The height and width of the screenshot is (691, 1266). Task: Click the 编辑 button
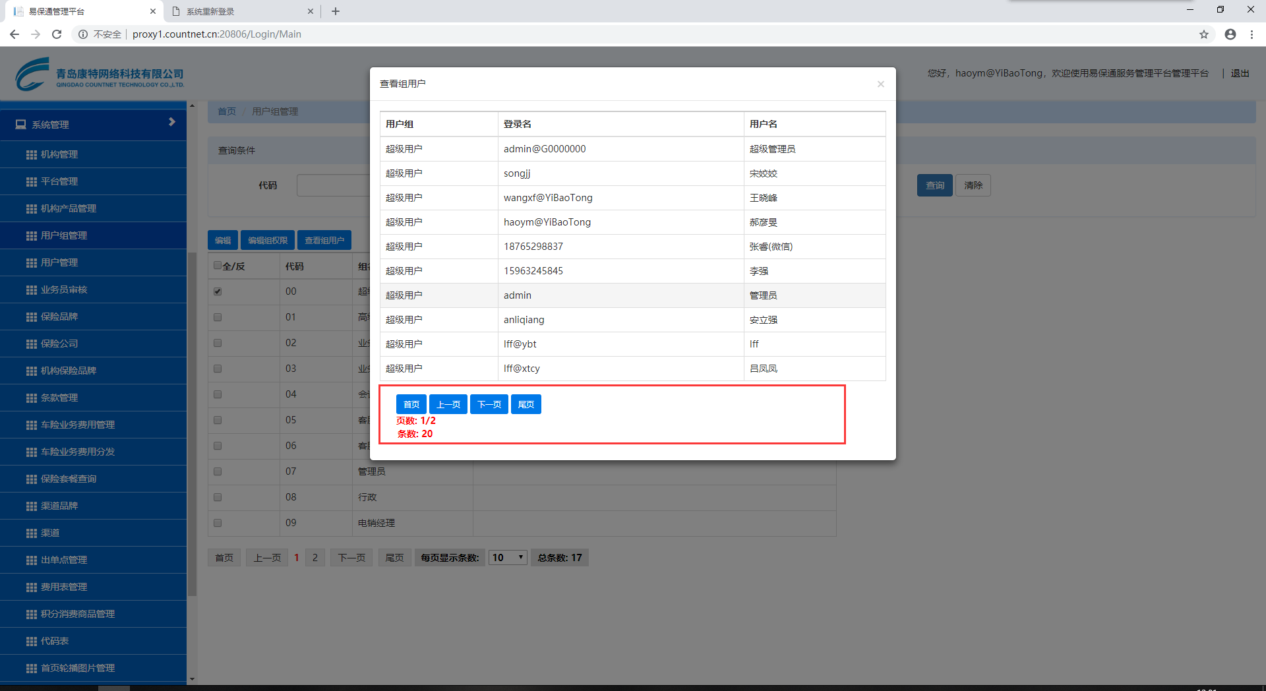click(x=223, y=241)
